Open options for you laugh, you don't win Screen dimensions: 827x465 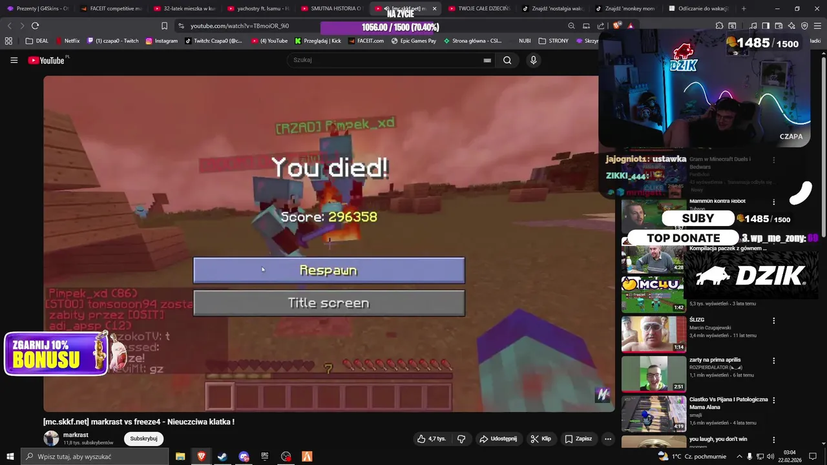point(773,440)
